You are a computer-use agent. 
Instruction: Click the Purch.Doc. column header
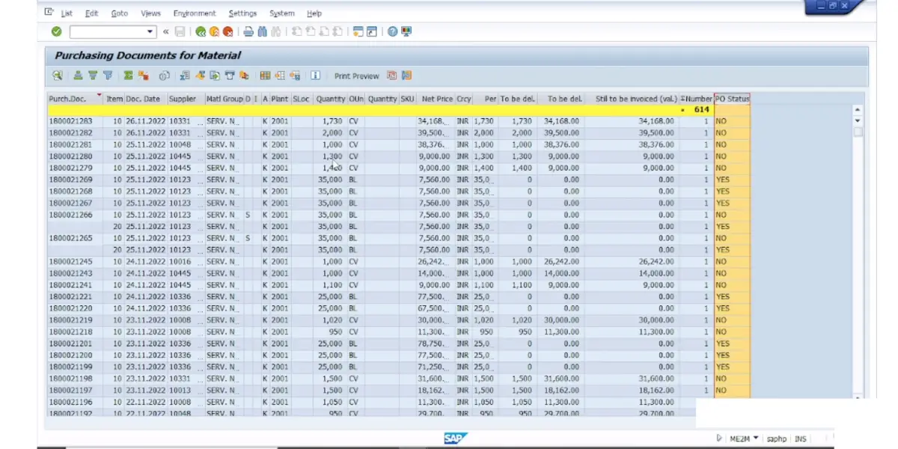76,99
